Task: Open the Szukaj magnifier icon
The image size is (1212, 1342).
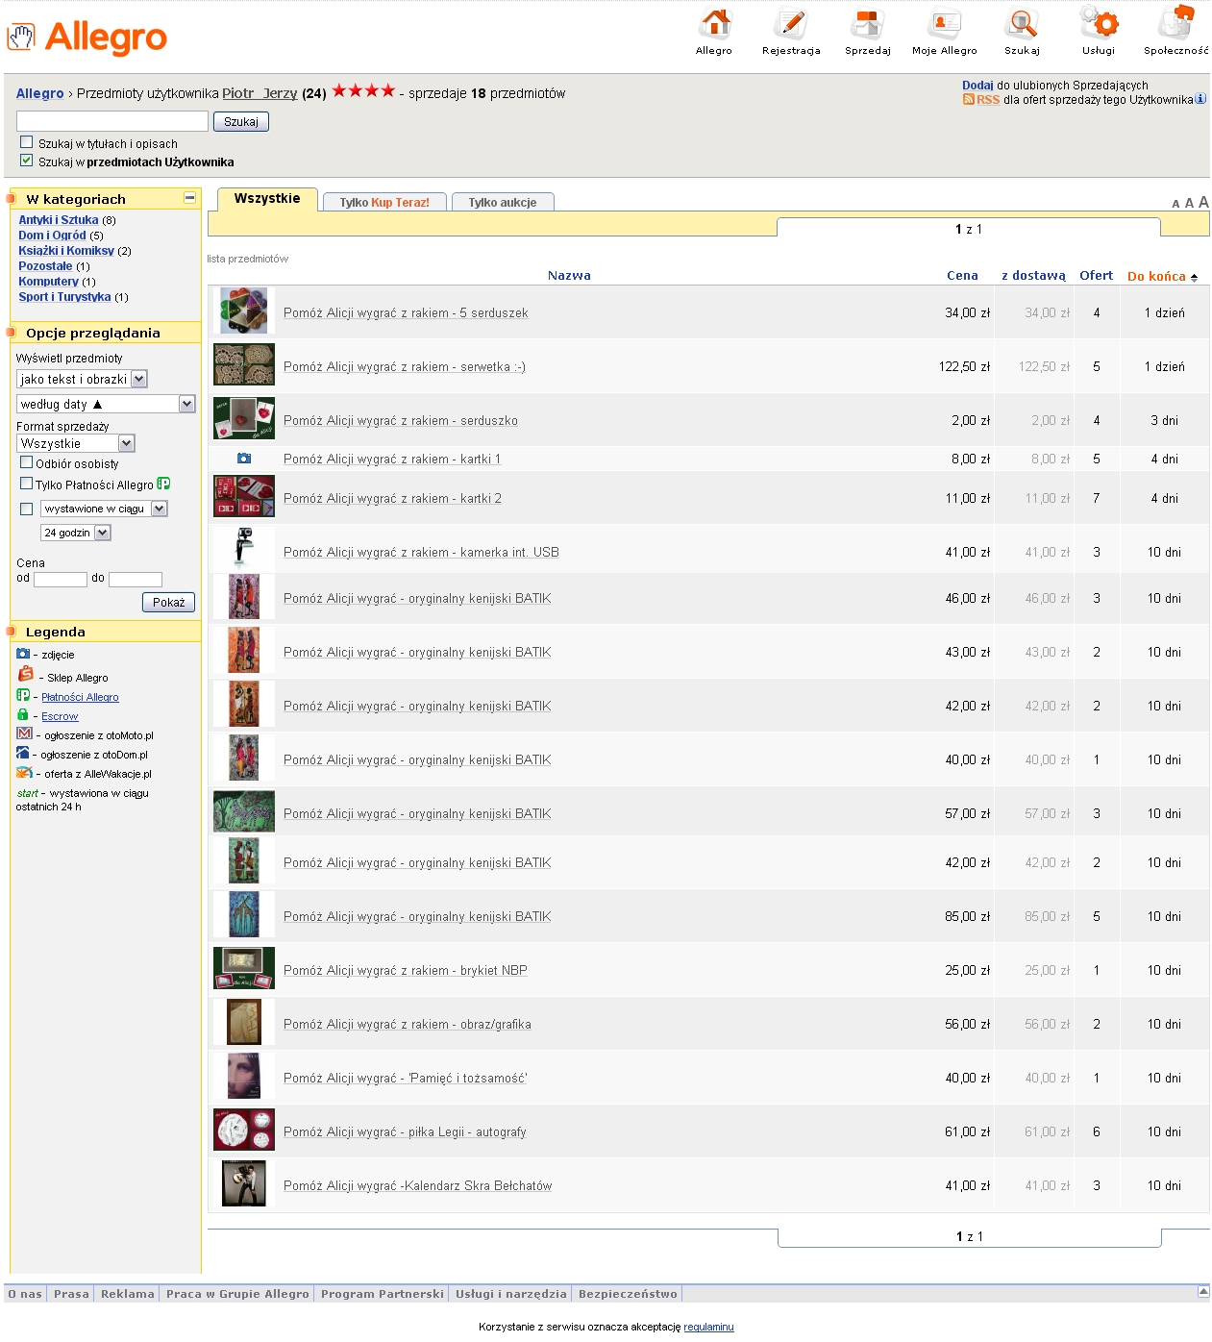Action: (x=1021, y=23)
